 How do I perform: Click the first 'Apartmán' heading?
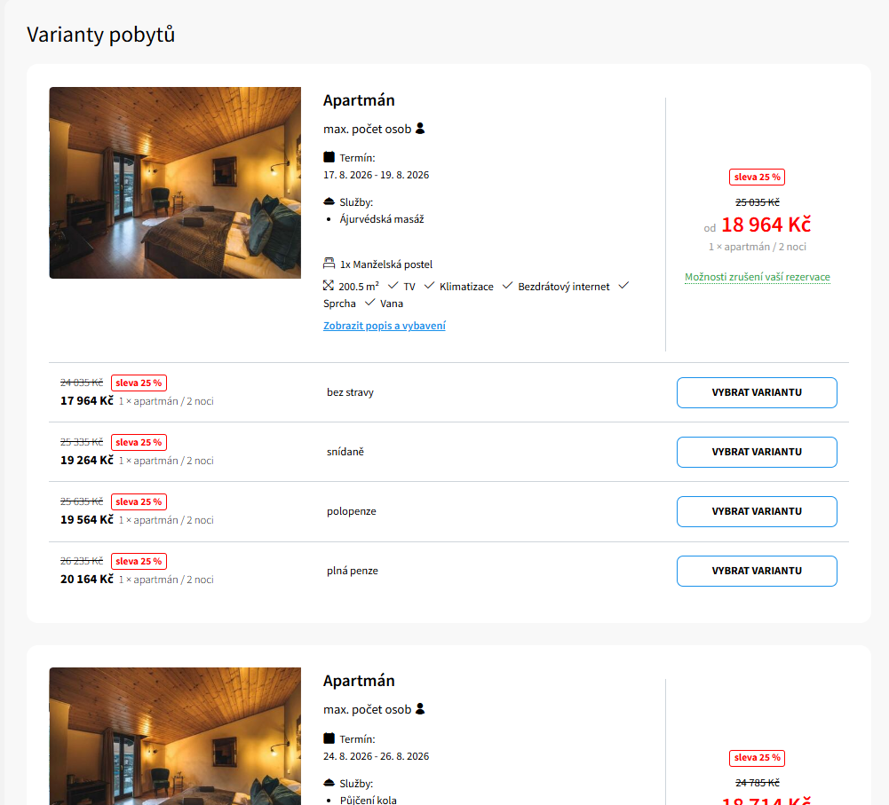pyautogui.click(x=359, y=100)
